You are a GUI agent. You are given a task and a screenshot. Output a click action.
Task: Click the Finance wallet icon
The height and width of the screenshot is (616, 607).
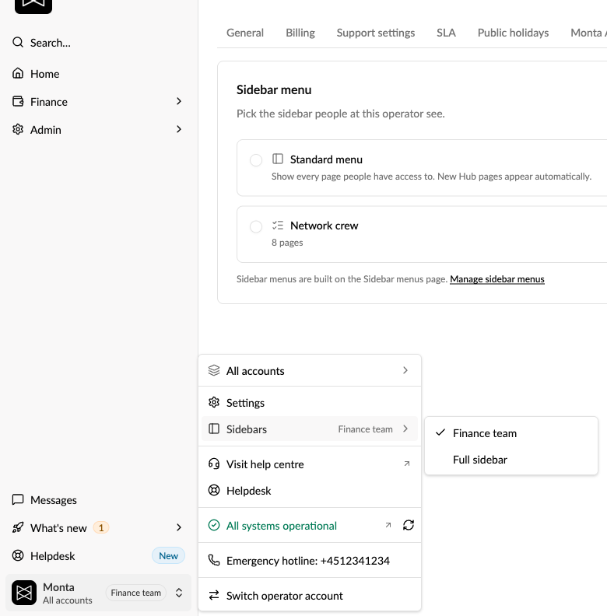18,101
